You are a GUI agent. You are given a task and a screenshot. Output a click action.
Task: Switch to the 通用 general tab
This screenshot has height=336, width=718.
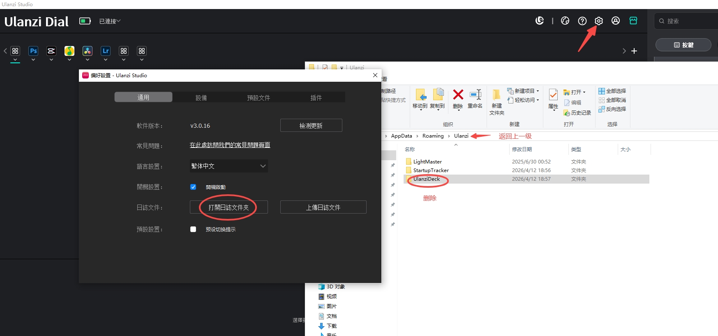(143, 97)
